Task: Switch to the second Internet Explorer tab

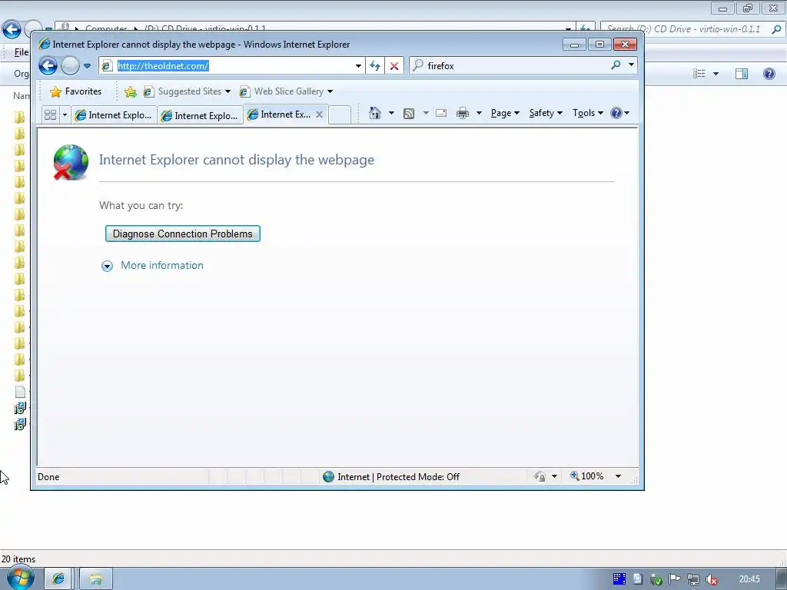Action: pos(200,115)
